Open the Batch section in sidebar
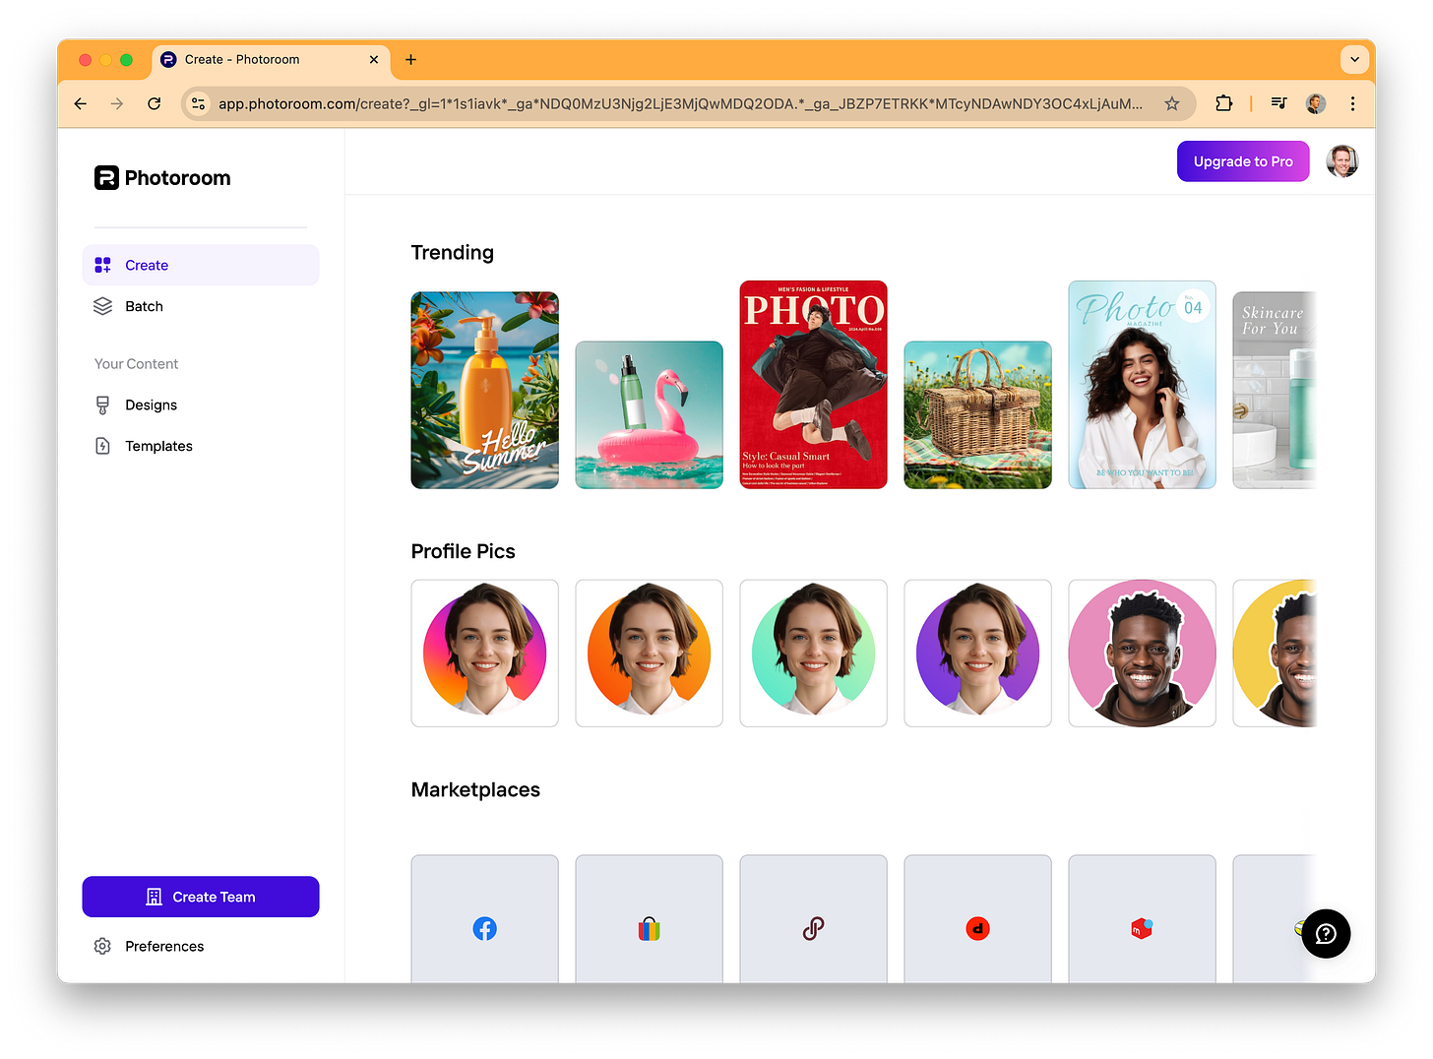1433x1059 pixels. [201, 306]
